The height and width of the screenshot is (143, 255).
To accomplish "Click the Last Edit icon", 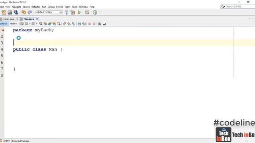I will click(22, 24).
